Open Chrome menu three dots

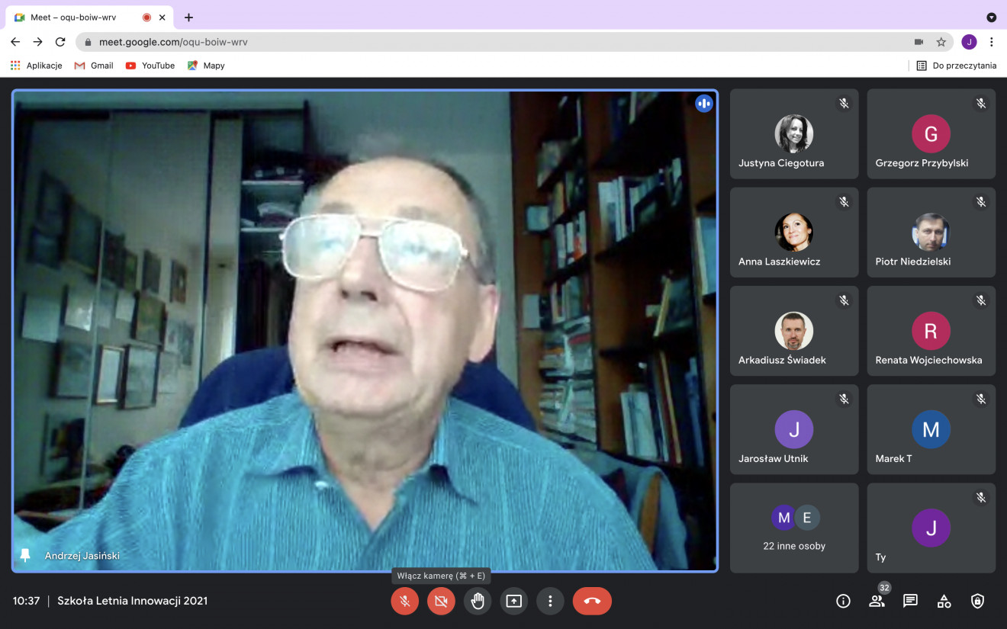pos(991,42)
